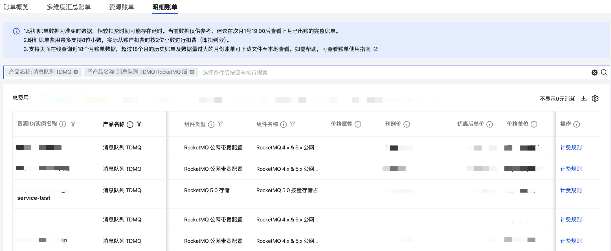Viewport: 611px width, 251px height.
Task: Click the info icon beside 操作
Action: point(577,124)
